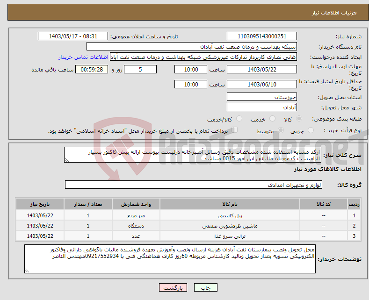Image resolution: width=369 pixels, height=300 pixels.
Task: Select the متوسط purchase type radio
Action: [281, 130]
